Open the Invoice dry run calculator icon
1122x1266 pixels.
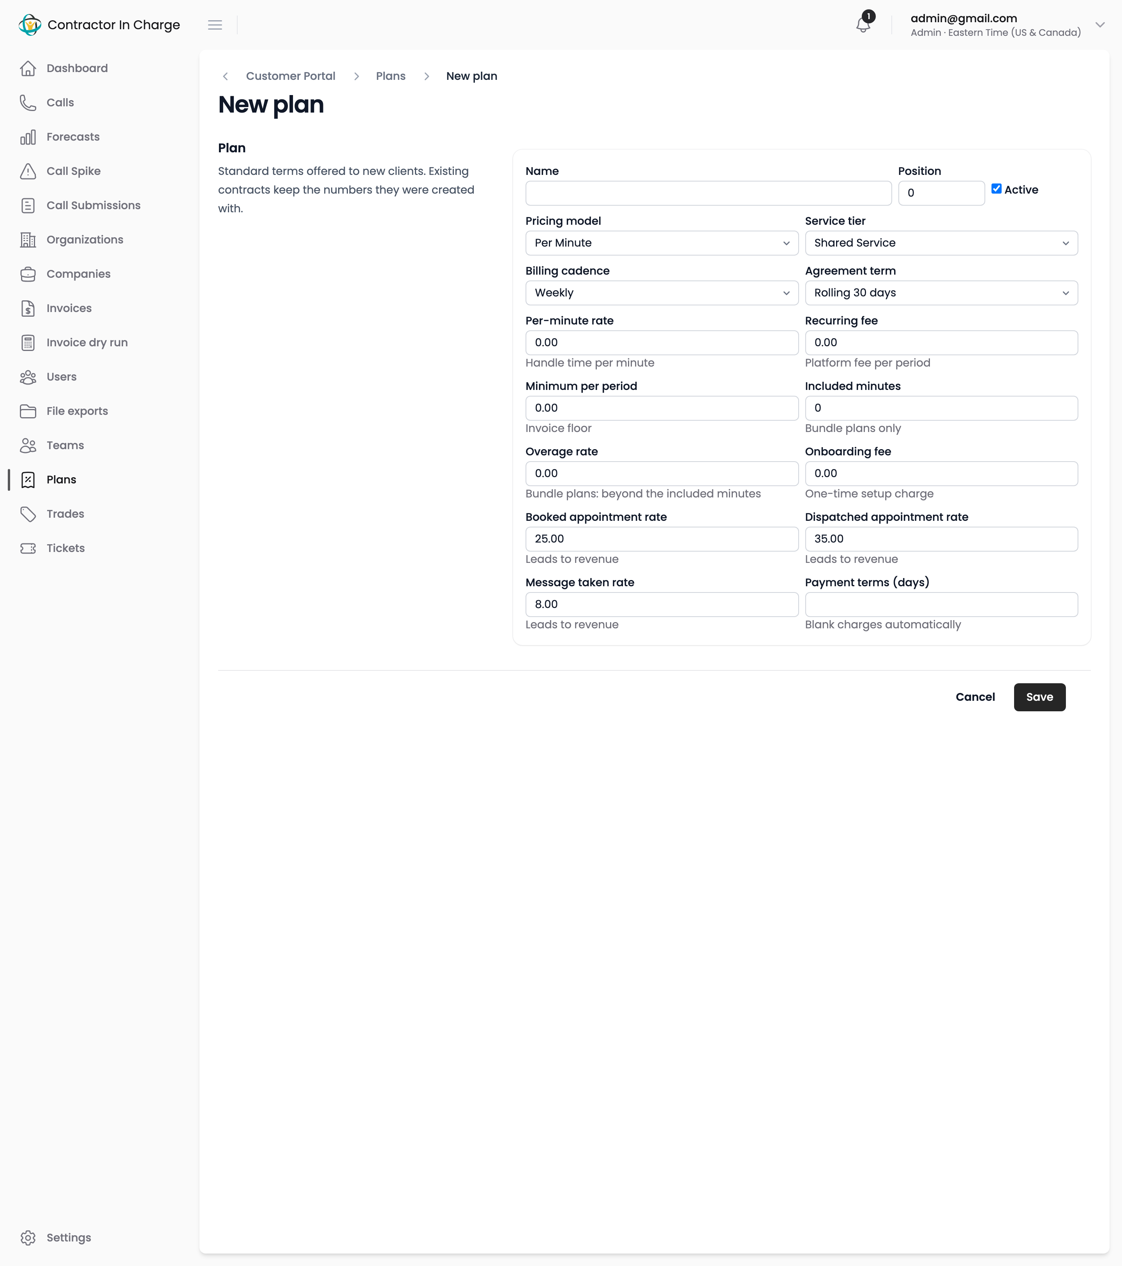(x=28, y=342)
